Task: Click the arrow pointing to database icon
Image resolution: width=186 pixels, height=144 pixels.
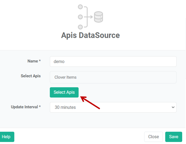Action: (90, 17)
